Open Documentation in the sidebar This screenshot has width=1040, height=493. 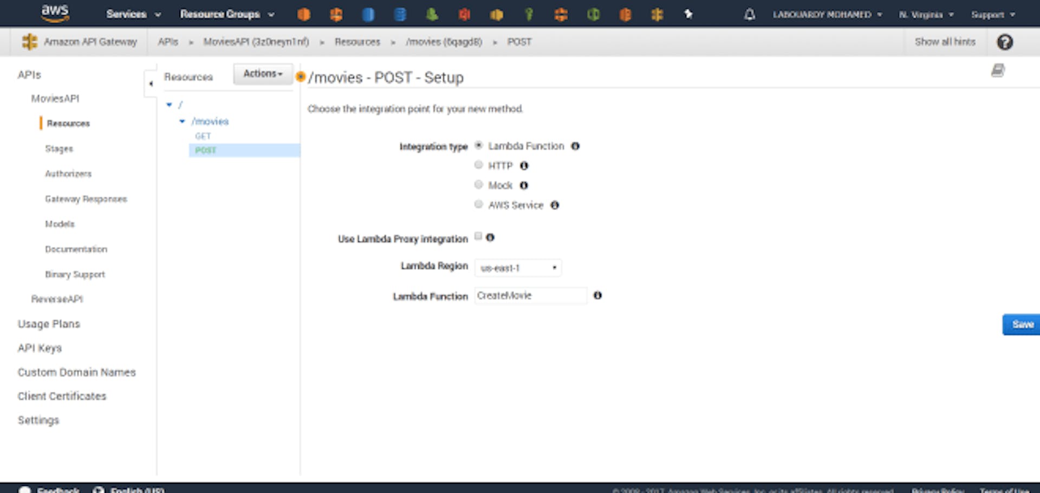click(76, 249)
